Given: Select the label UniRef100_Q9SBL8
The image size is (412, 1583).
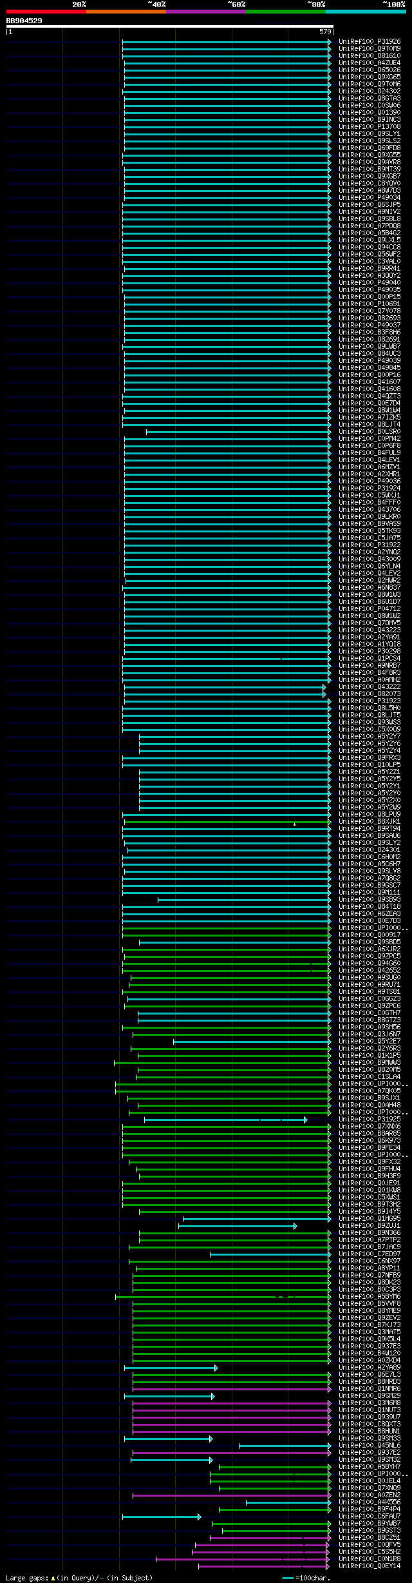Looking at the screenshot, I should (x=370, y=219).
